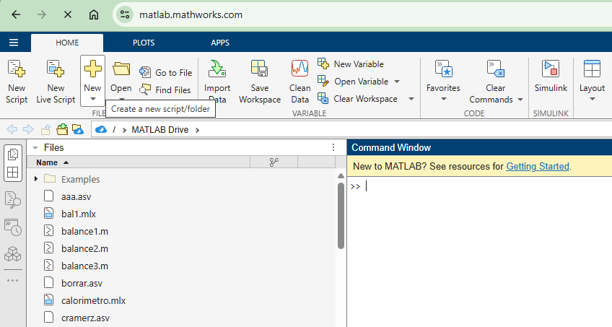Navigate forward in folder history
The height and width of the screenshot is (327, 612).
click(x=28, y=129)
